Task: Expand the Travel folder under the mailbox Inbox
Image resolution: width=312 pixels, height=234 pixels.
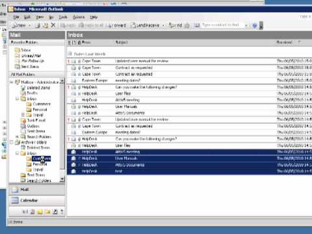Action: point(23,115)
